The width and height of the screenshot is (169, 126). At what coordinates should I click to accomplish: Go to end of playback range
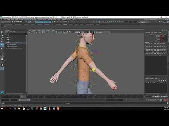pyautogui.click(x=167, y=96)
